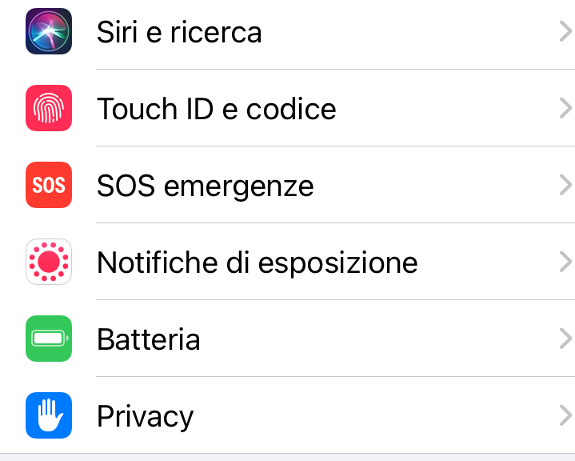Open the Siri e ricerca chevron
This screenshot has height=461, width=575.
point(565,32)
